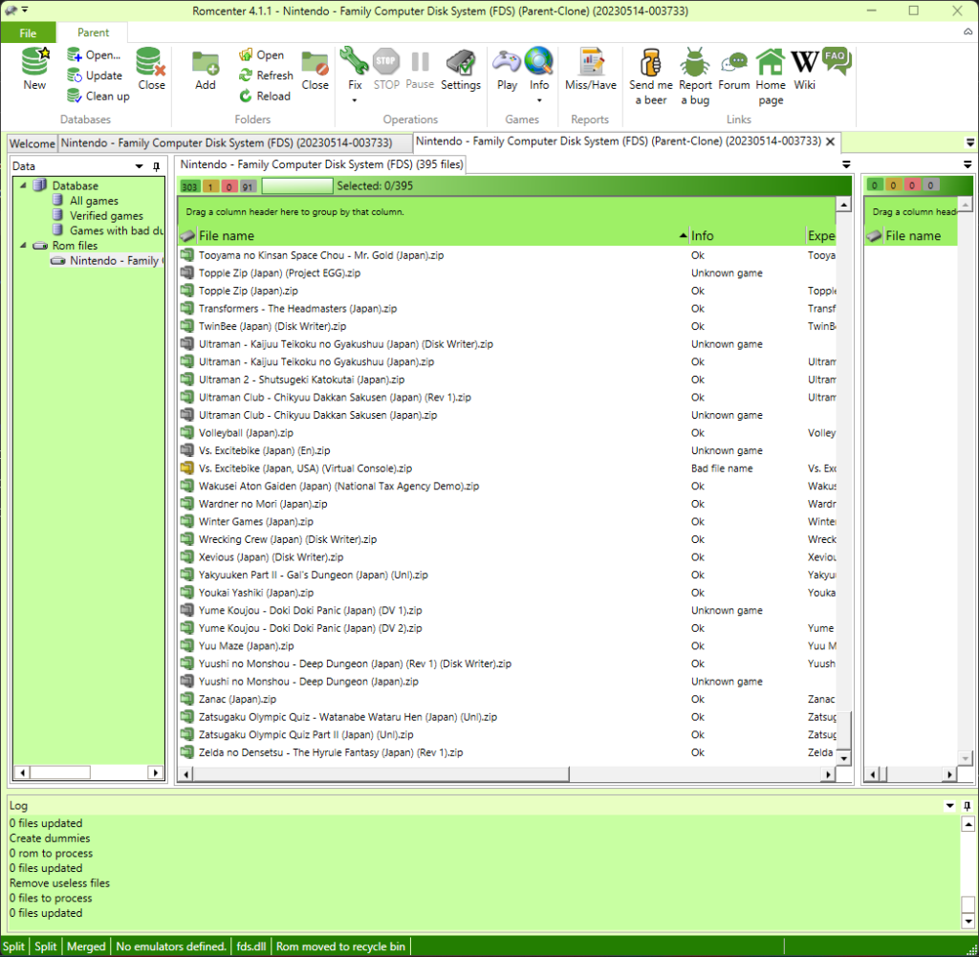The height and width of the screenshot is (957, 979).
Task: Toggle the red 0 status filter
Action: click(x=229, y=186)
